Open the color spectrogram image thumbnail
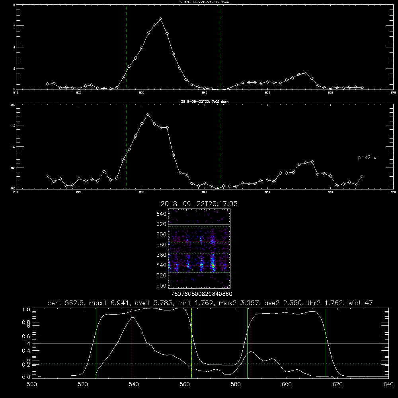This screenshot has height=398, width=398. [199, 248]
